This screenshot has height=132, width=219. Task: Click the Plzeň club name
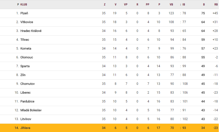(x=25, y=13)
